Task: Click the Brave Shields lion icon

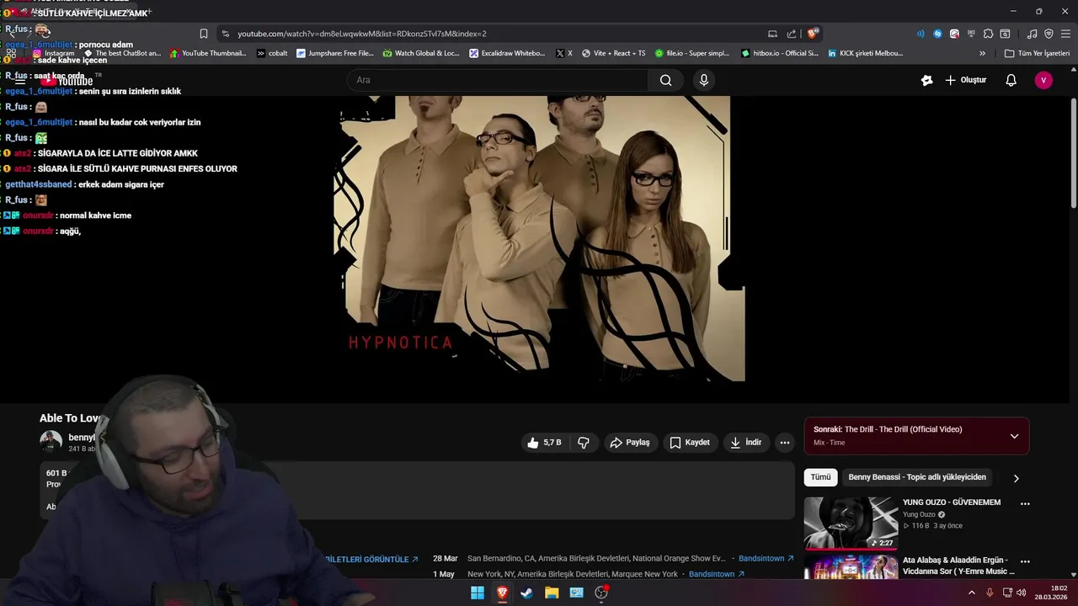Action: (x=812, y=34)
